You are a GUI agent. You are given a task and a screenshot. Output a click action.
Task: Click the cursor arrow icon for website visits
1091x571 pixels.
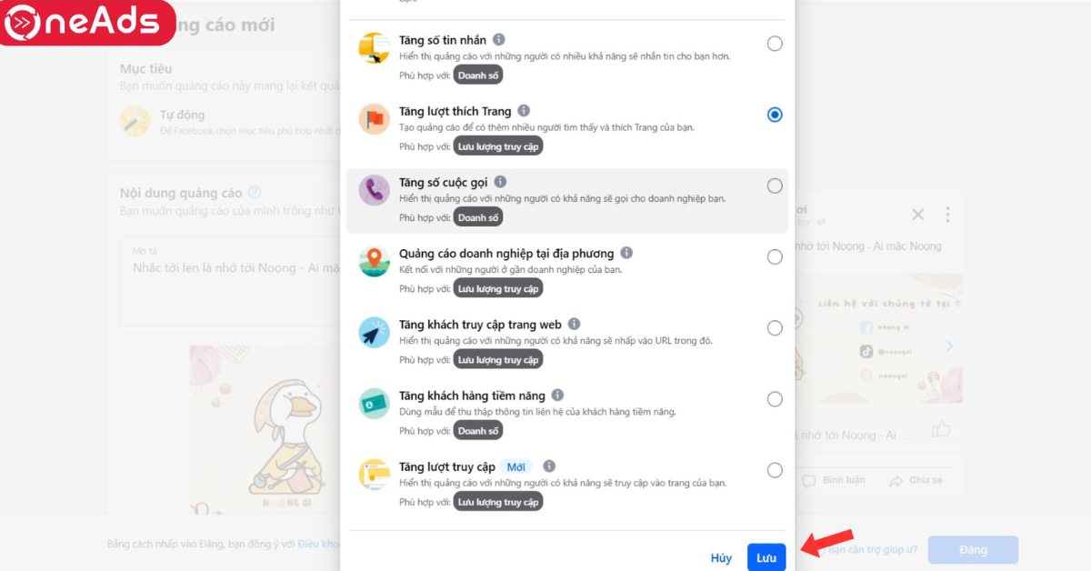point(374,332)
